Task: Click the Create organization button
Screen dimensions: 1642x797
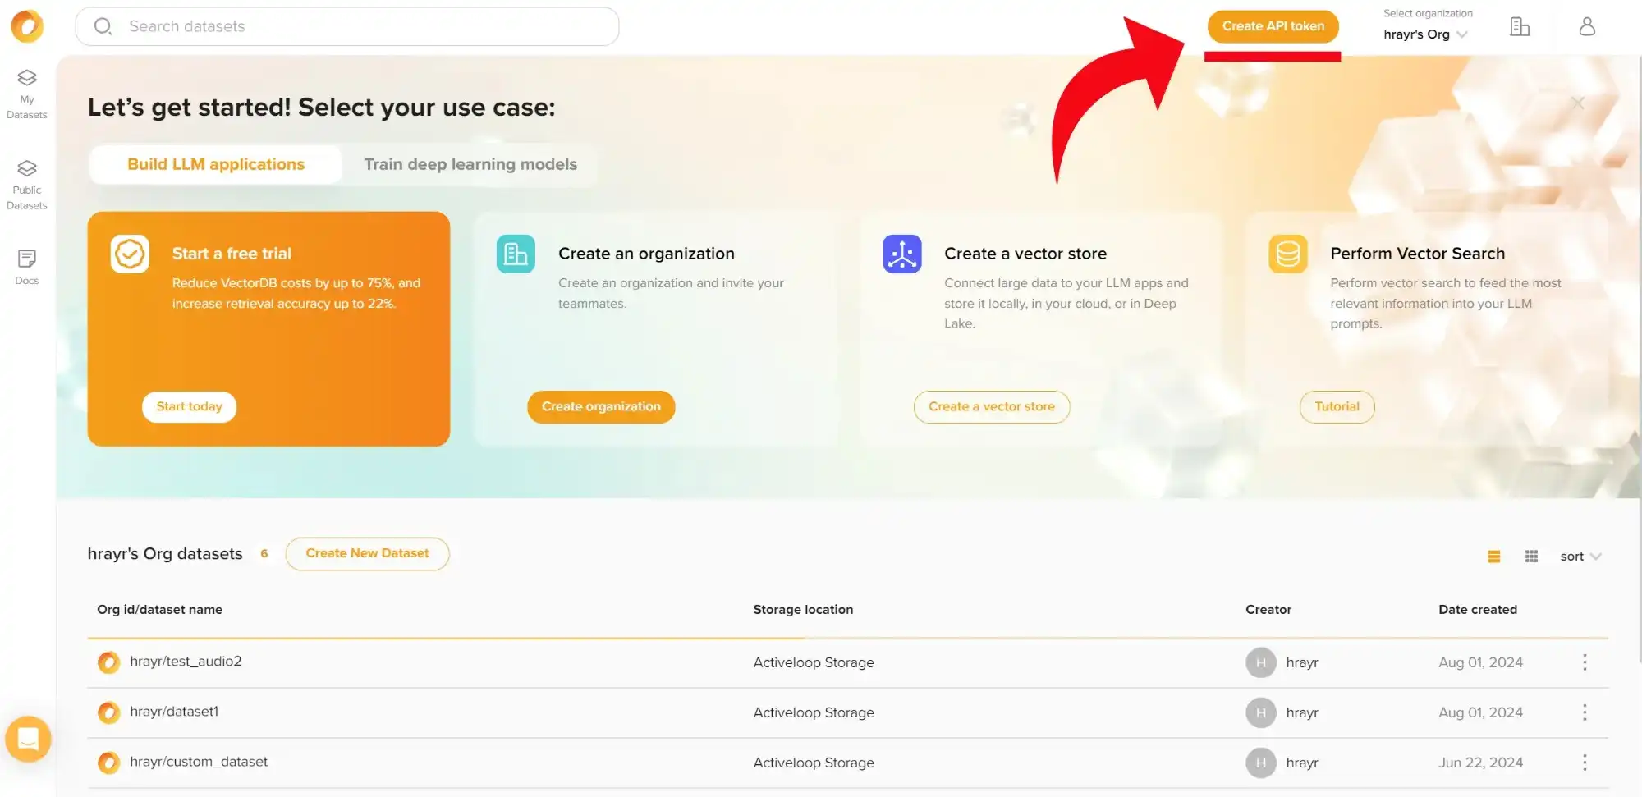Action: click(x=601, y=407)
